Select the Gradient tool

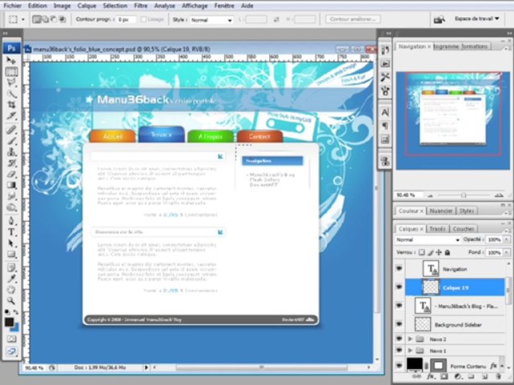point(11,185)
